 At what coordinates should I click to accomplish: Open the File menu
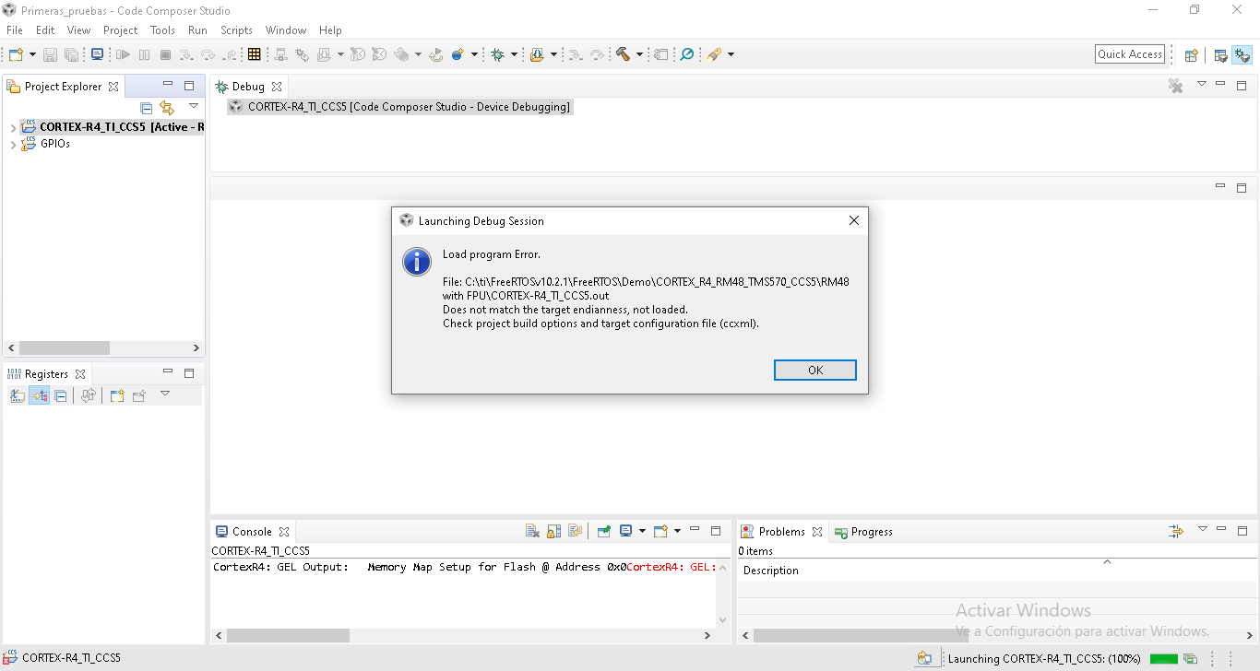click(x=15, y=30)
